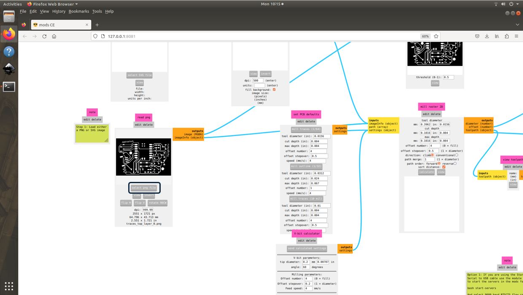This screenshot has width=523, height=295.
Task: Click the mill traces (1/64) button
Action: 306,129
